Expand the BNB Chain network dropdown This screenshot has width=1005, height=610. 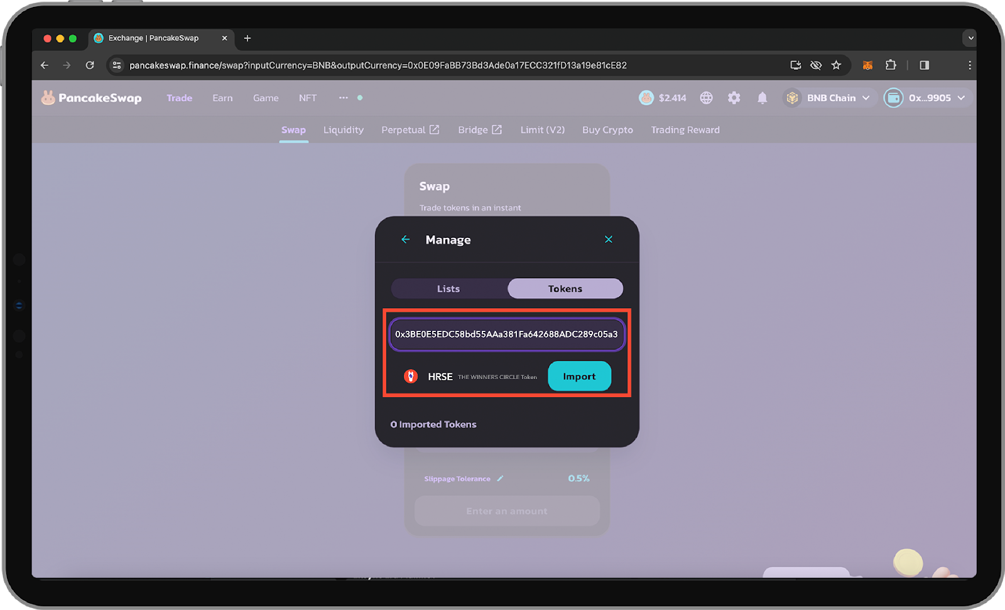(x=829, y=98)
